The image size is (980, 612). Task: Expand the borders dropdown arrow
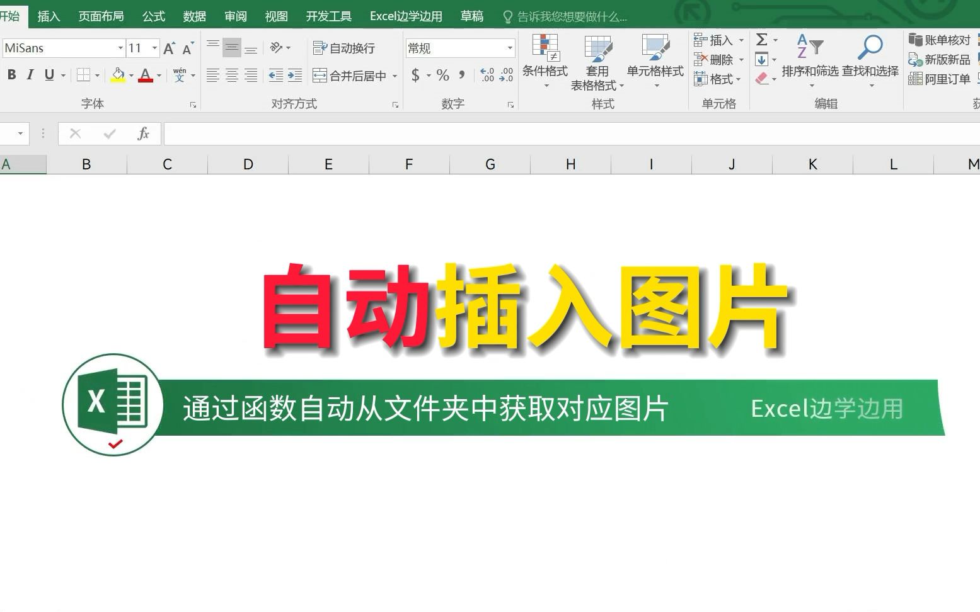click(x=97, y=76)
